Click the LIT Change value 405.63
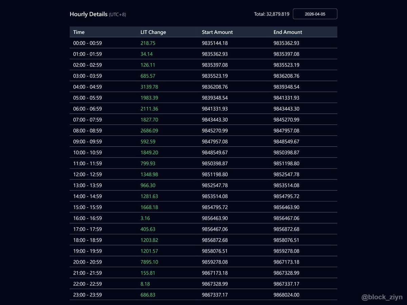Image resolution: width=407 pixels, height=305 pixels. (148, 229)
